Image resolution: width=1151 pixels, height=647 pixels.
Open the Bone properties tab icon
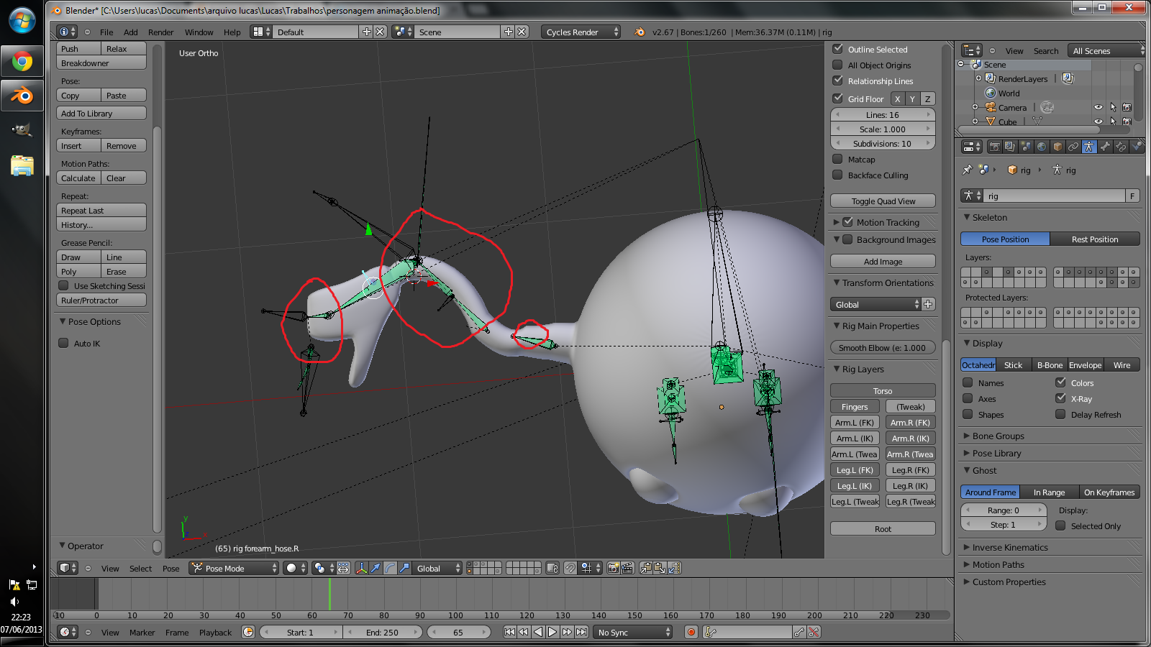click(x=1105, y=147)
